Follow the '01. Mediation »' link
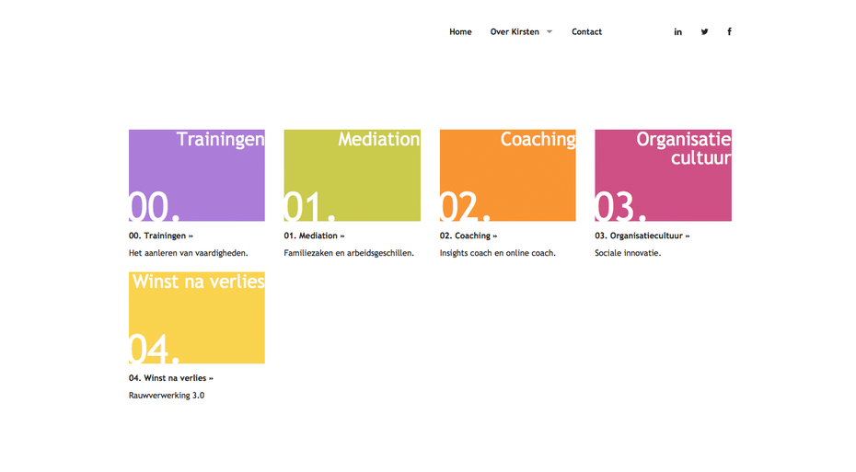 tap(315, 236)
